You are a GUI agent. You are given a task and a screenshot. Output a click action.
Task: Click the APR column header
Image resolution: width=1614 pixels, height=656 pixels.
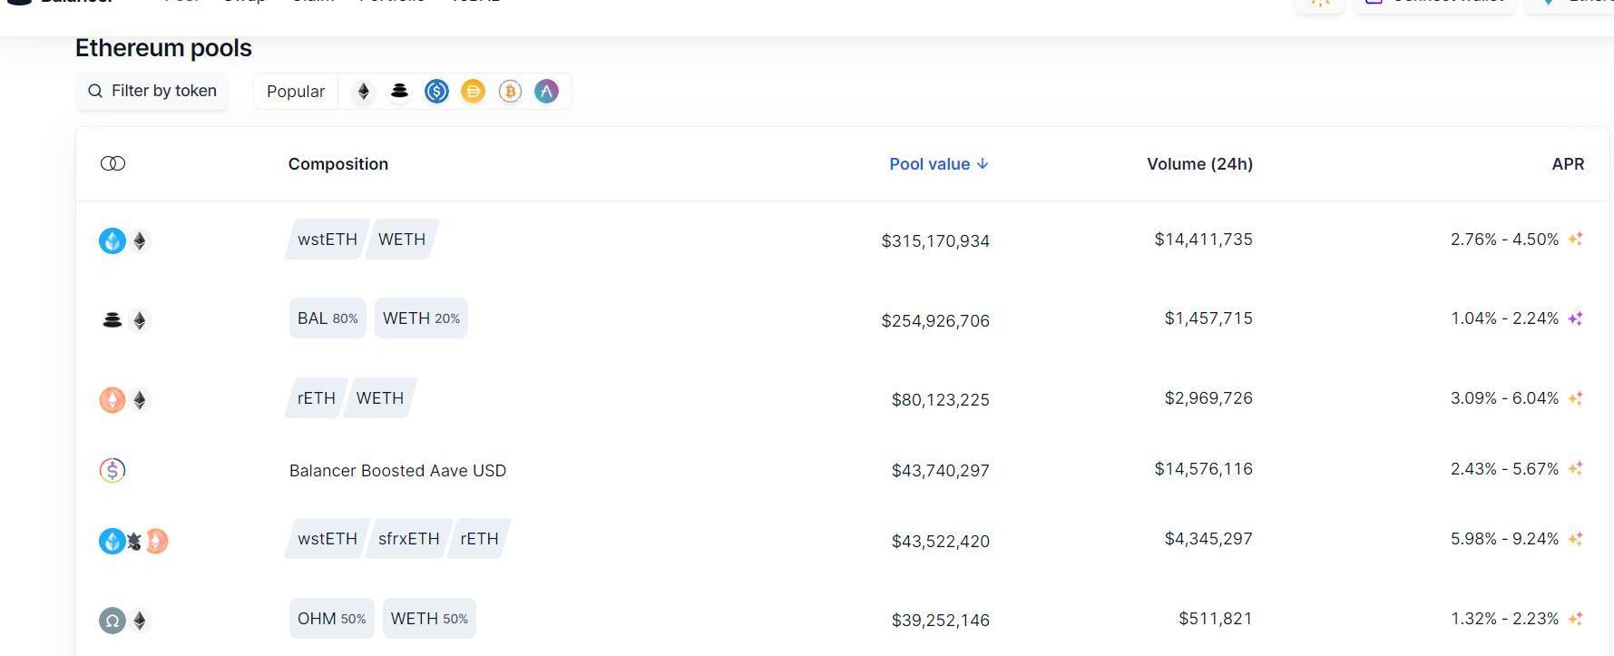coord(1568,164)
